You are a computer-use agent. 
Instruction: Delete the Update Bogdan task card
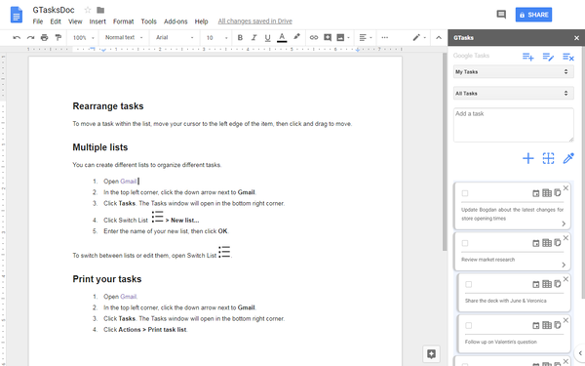(565, 187)
